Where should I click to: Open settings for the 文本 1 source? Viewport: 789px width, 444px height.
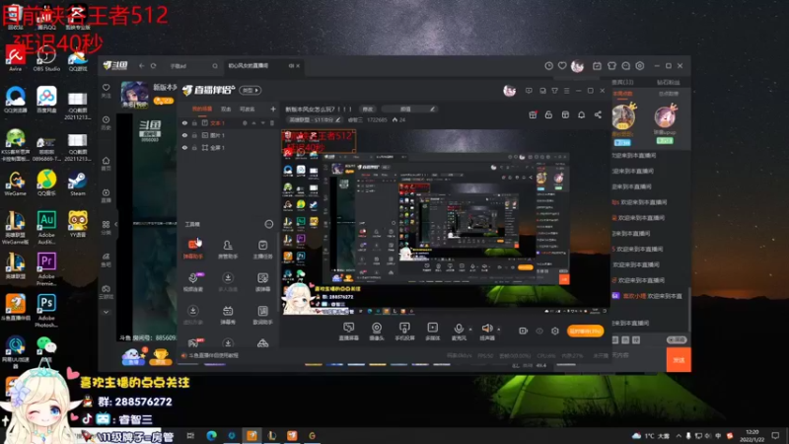tap(245, 123)
